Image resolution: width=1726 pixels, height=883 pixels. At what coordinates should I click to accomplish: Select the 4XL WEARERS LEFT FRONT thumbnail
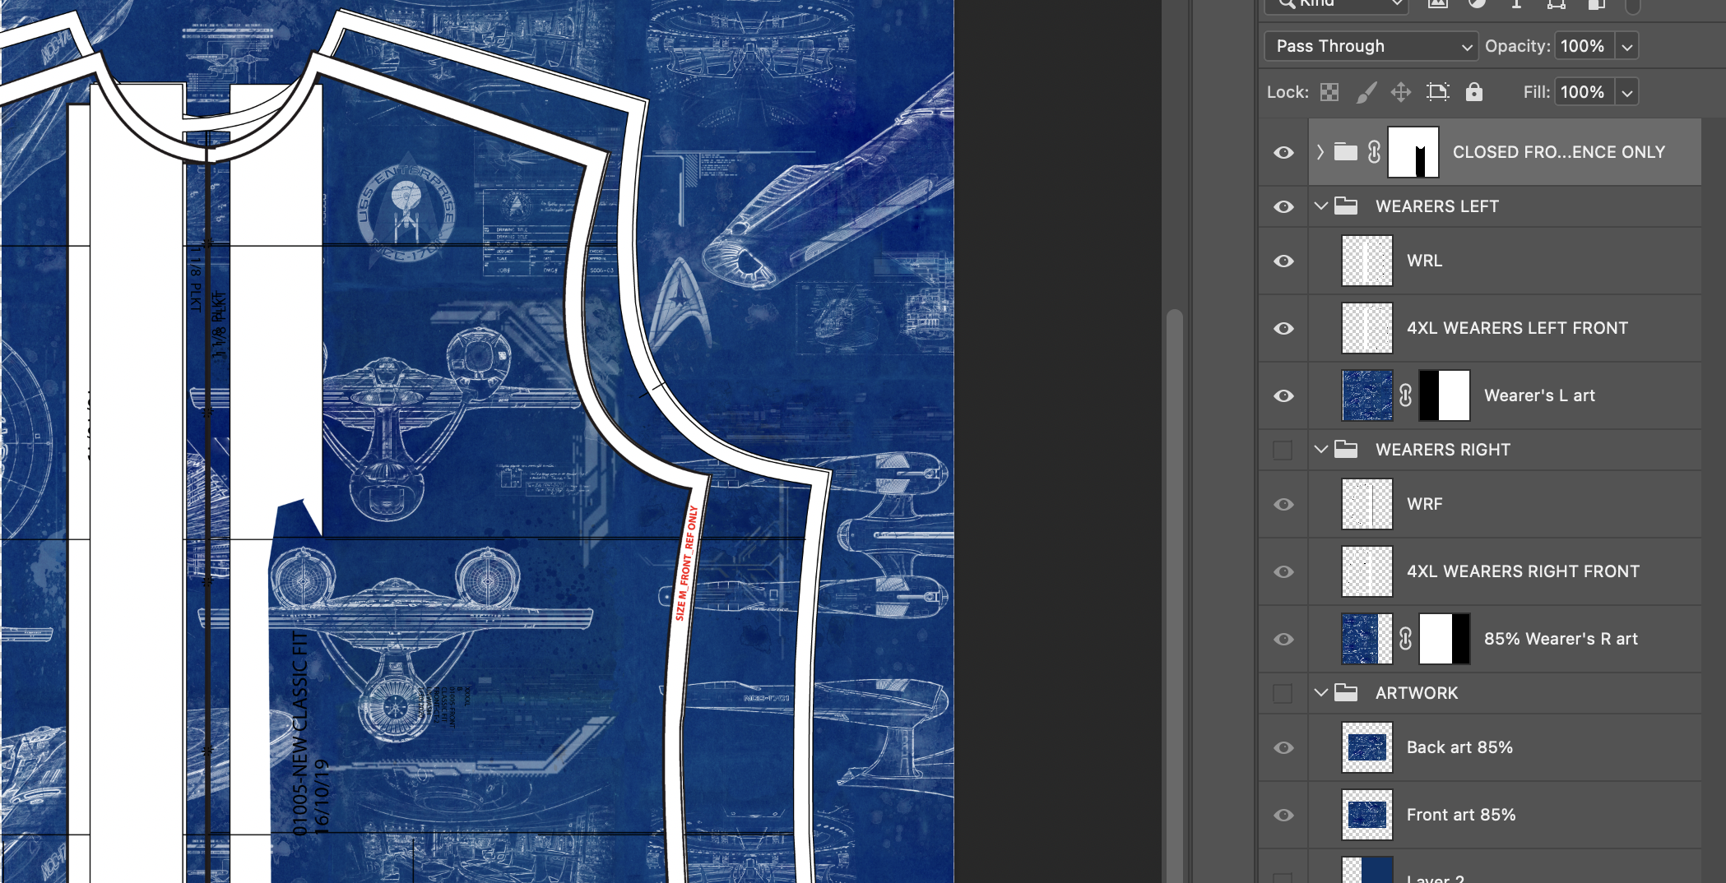point(1367,328)
